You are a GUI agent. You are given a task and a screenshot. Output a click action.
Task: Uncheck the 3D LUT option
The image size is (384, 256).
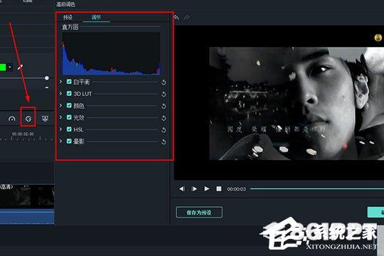69,94
